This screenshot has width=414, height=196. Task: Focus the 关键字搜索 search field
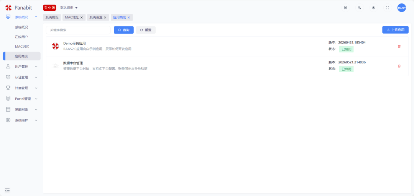pos(78,30)
